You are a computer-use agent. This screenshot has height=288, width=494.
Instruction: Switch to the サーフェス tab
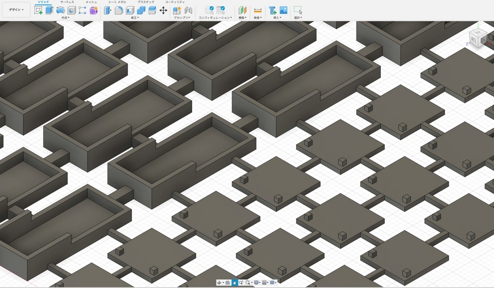(x=67, y=2)
